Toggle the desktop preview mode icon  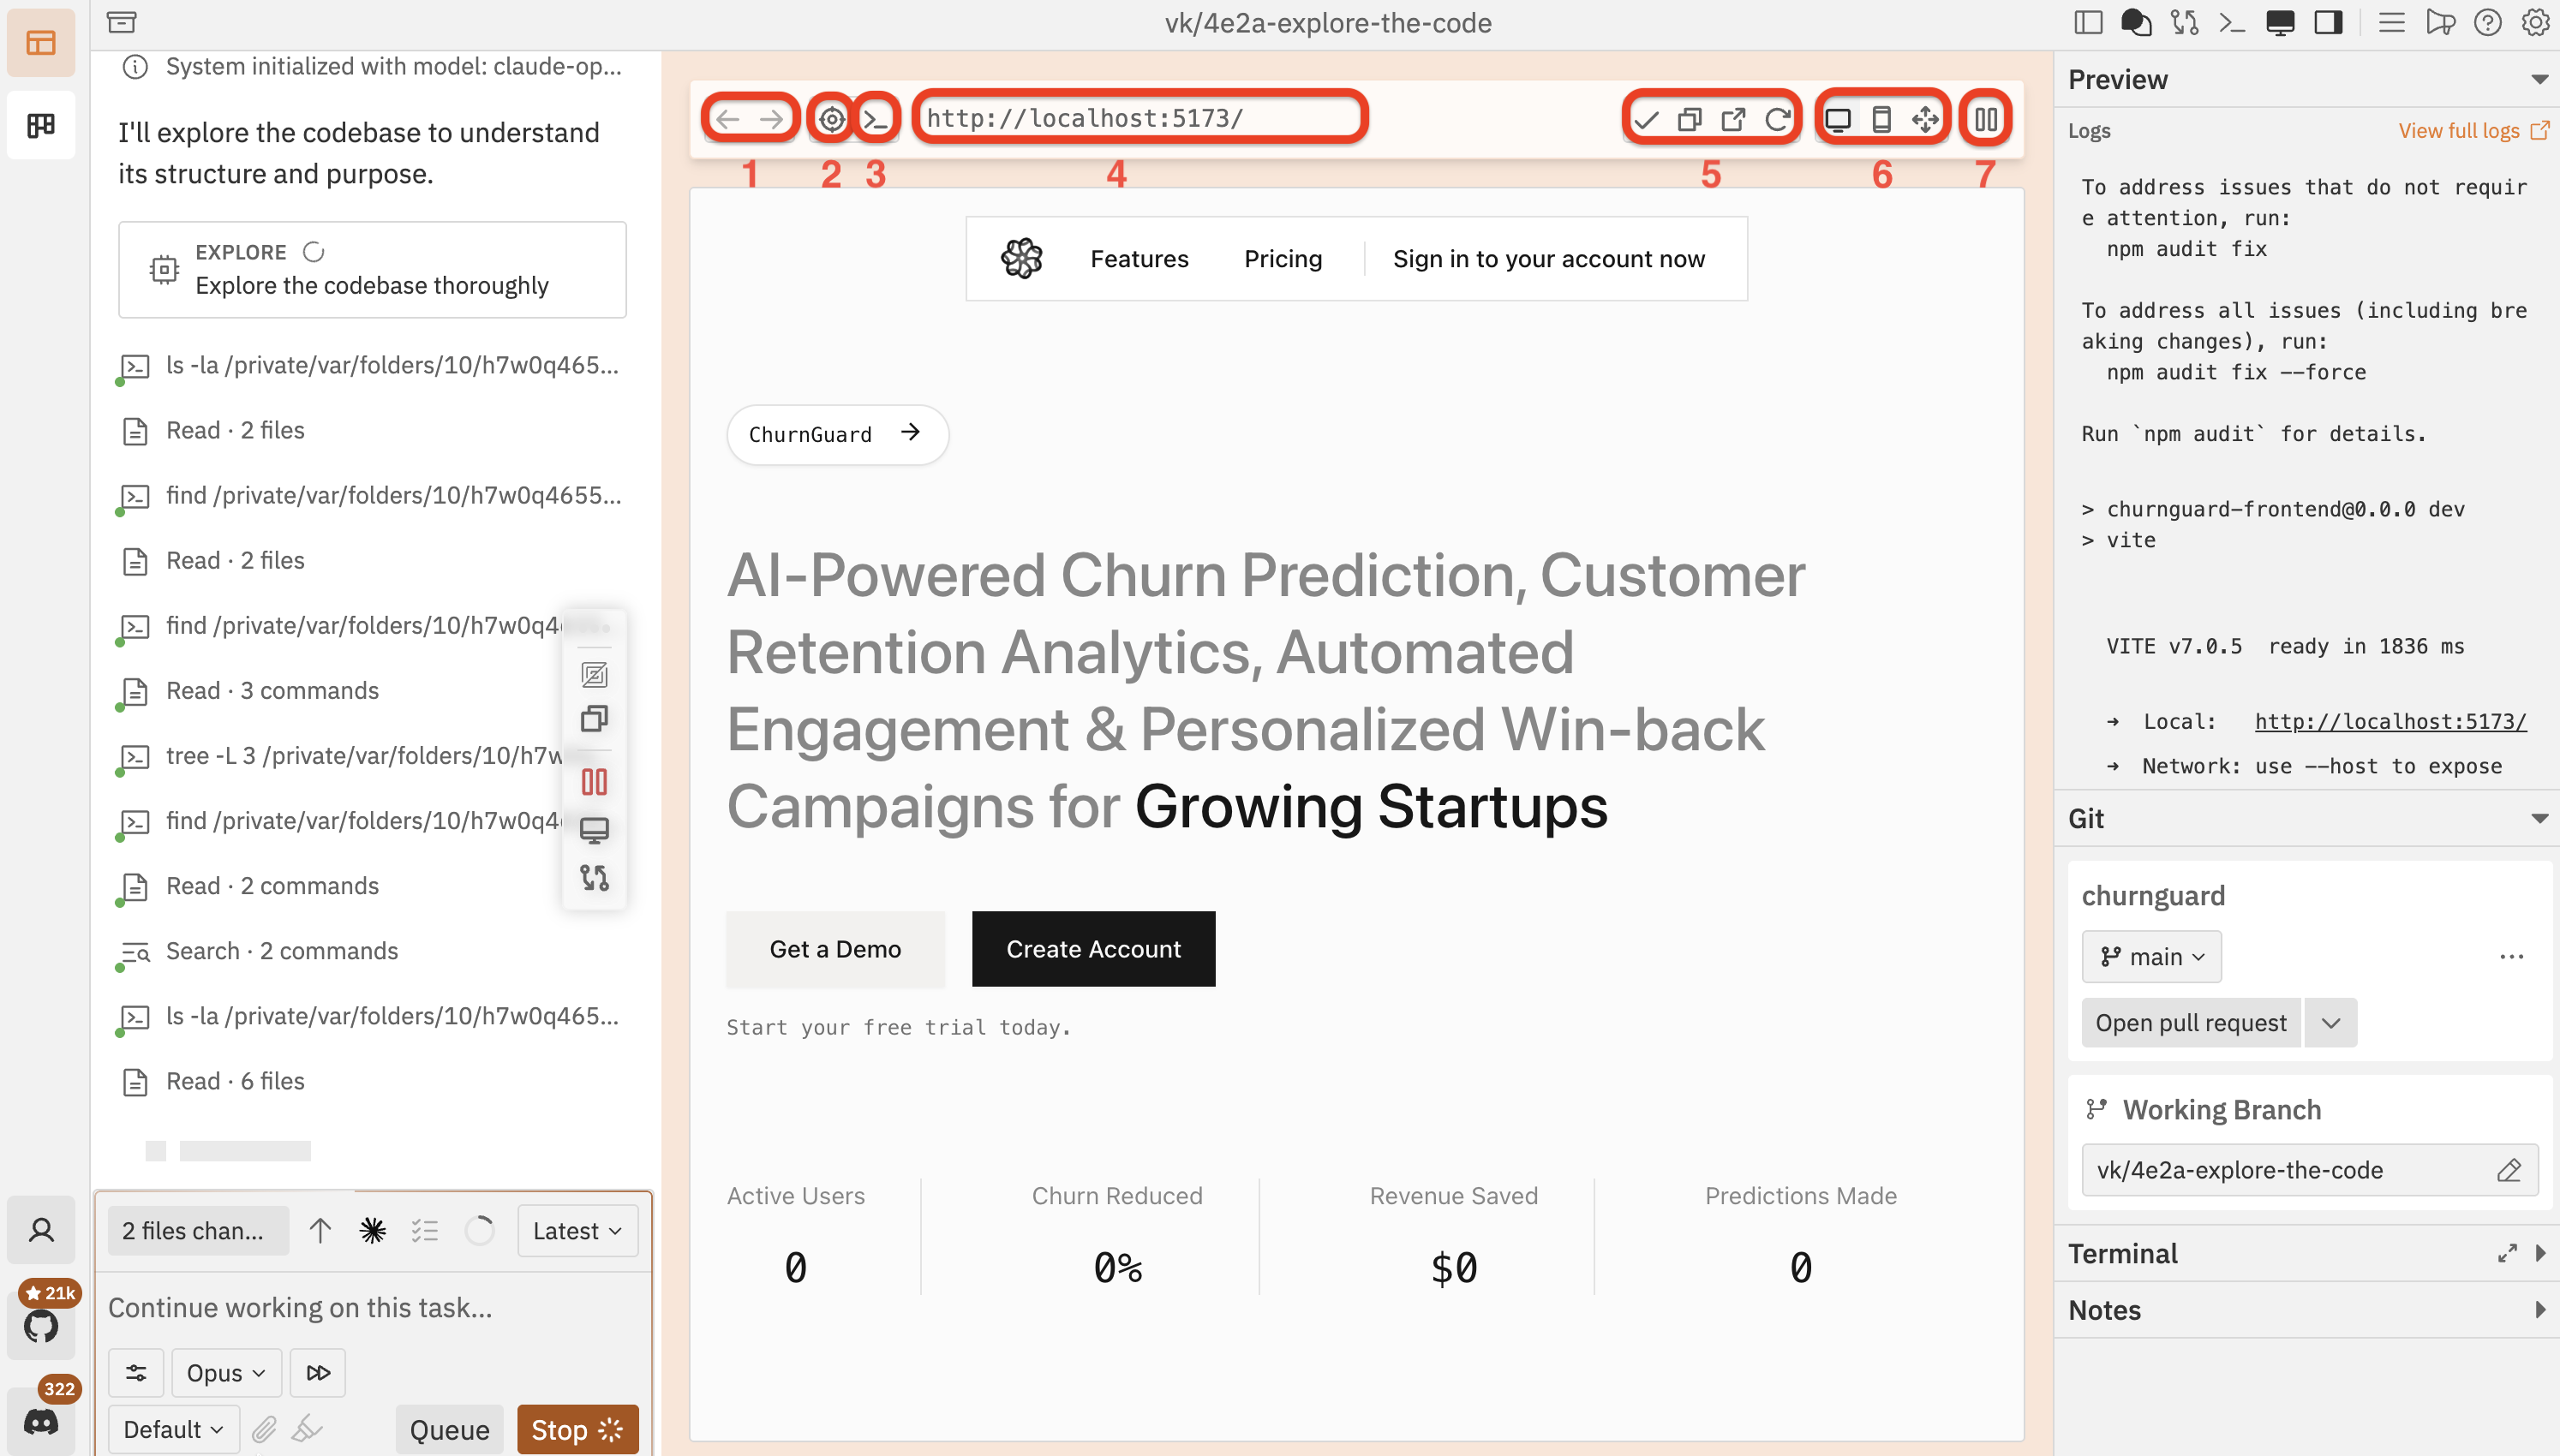coord(1837,118)
